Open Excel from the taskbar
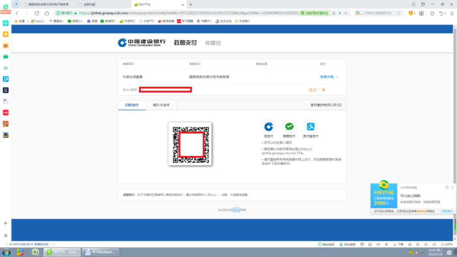This screenshot has width=457, height=257. [x=35, y=252]
